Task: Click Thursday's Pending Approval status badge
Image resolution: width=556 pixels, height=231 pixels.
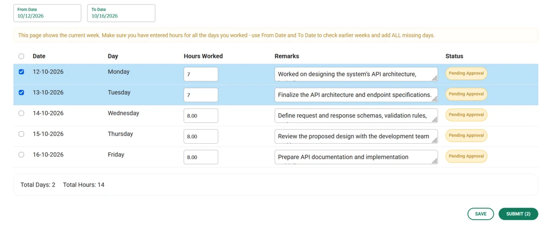Action: [x=466, y=136]
